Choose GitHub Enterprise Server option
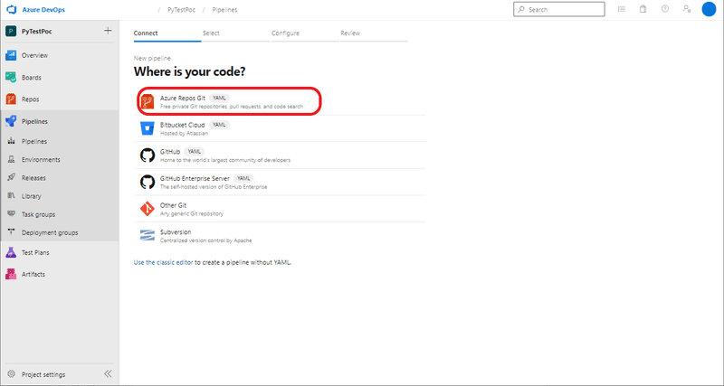 click(280, 183)
